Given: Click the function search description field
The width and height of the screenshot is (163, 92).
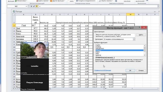Looking at the screenshot, I should pyautogui.click(x=115, y=36).
